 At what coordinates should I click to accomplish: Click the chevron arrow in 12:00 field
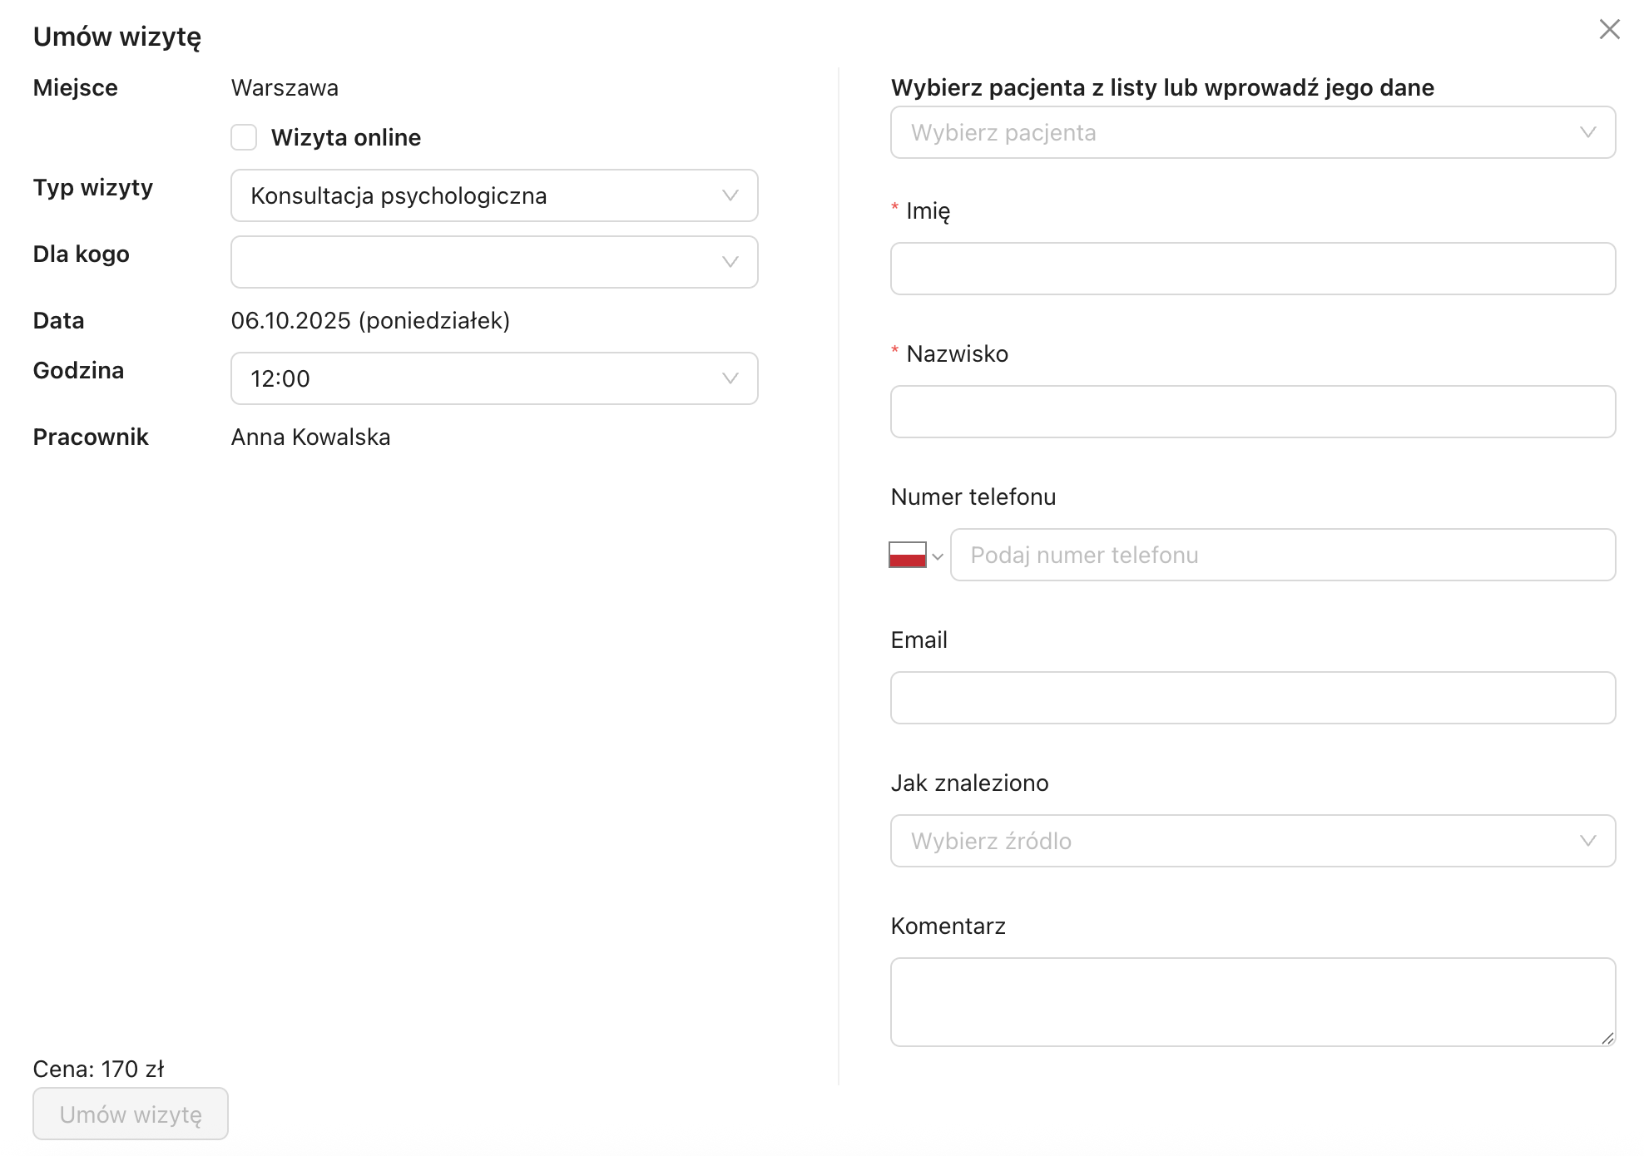pyautogui.click(x=730, y=378)
